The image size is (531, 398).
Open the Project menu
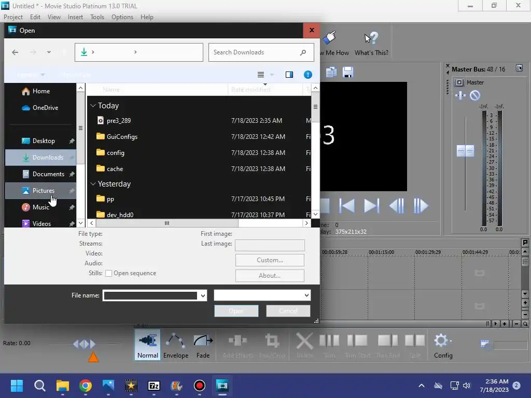(13, 17)
